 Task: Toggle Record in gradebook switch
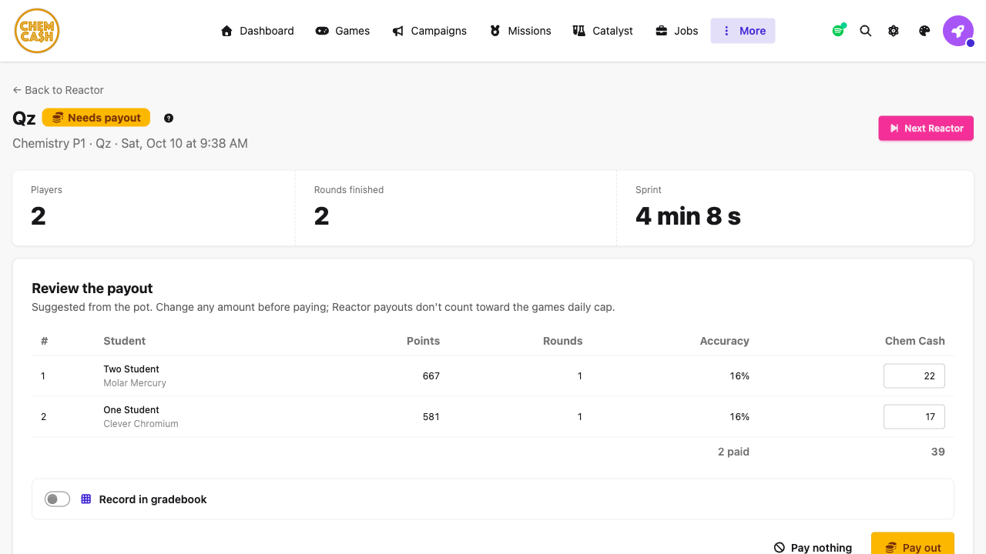pyautogui.click(x=57, y=499)
